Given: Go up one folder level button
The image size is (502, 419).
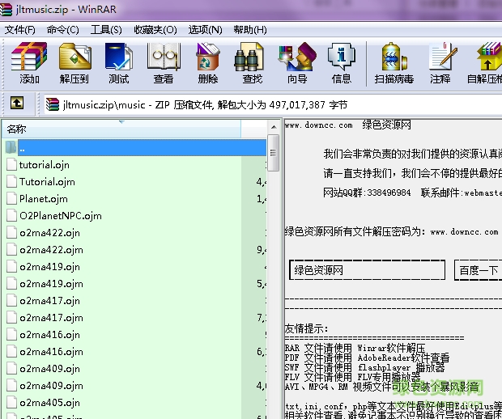Looking at the screenshot, I should tap(17, 104).
